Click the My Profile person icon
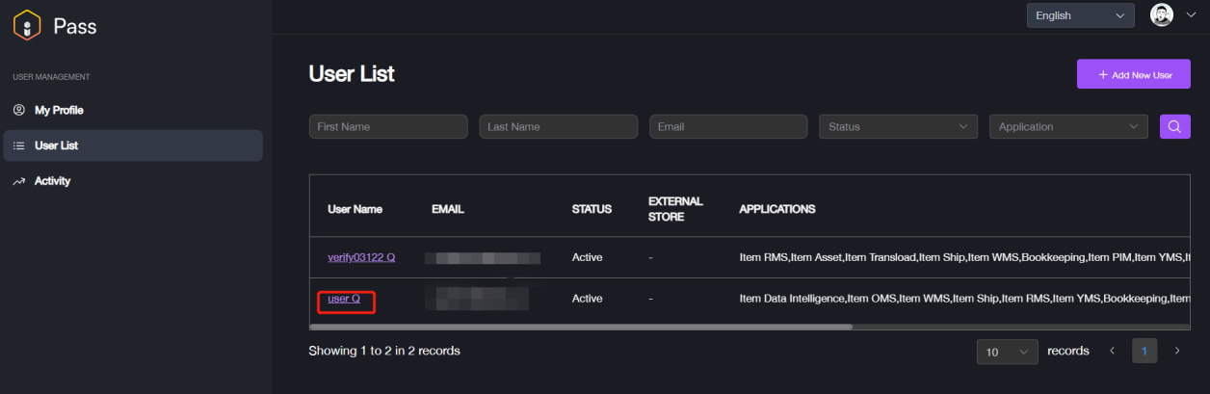Viewport: 1210px width, 394px height. pos(18,110)
